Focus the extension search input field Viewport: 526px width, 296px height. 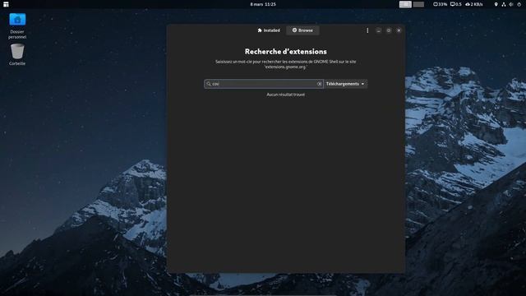click(264, 84)
